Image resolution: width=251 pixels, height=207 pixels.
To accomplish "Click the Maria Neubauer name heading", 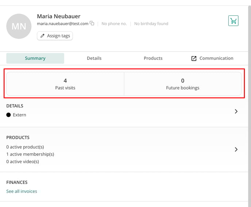I will click(59, 16).
